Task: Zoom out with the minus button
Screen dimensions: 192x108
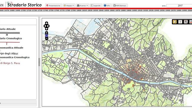Action: click(47, 39)
